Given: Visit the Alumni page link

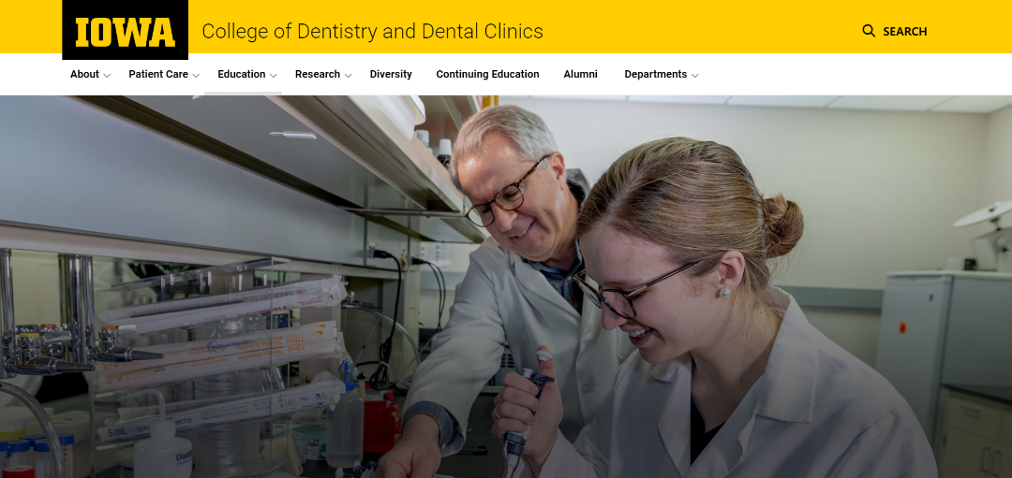Looking at the screenshot, I should click(580, 74).
